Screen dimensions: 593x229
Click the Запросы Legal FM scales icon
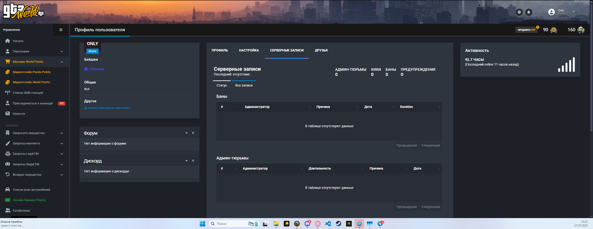point(7,154)
